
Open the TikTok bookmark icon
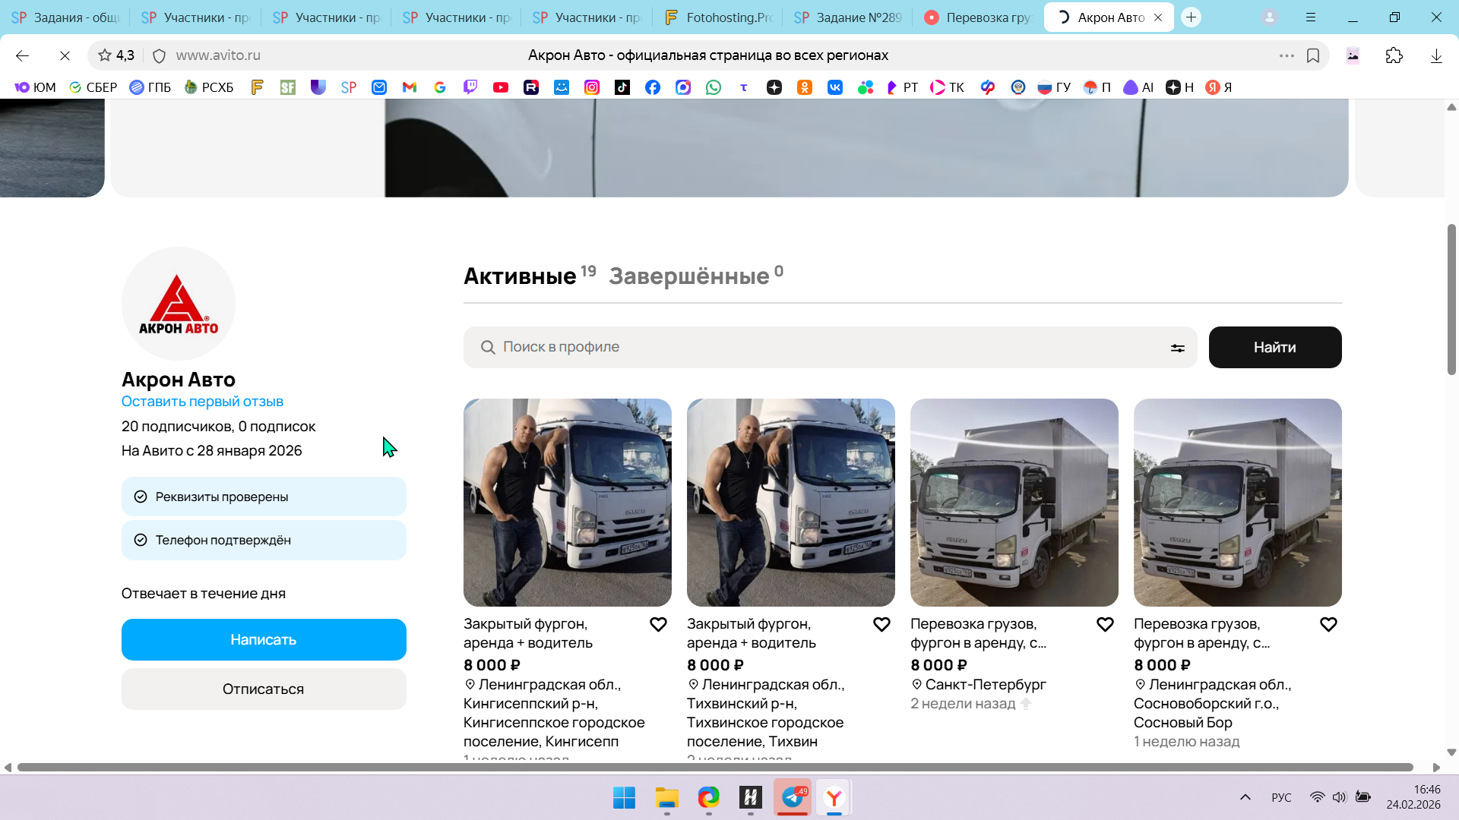[622, 87]
